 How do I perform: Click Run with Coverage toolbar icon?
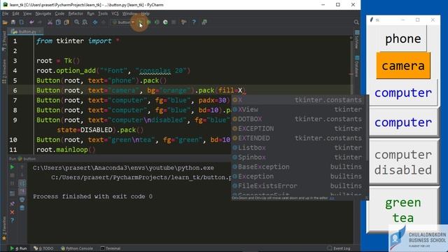click(157, 22)
